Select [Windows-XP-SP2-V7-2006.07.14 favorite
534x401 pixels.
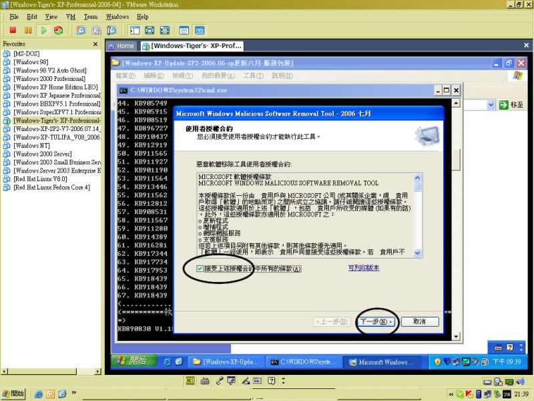click(x=57, y=129)
